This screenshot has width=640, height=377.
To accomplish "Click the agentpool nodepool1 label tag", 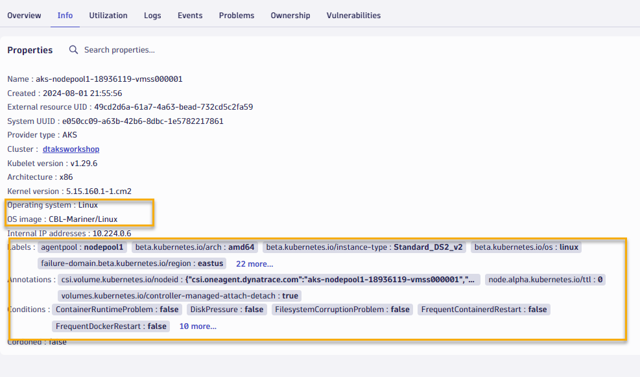I will tap(82, 247).
